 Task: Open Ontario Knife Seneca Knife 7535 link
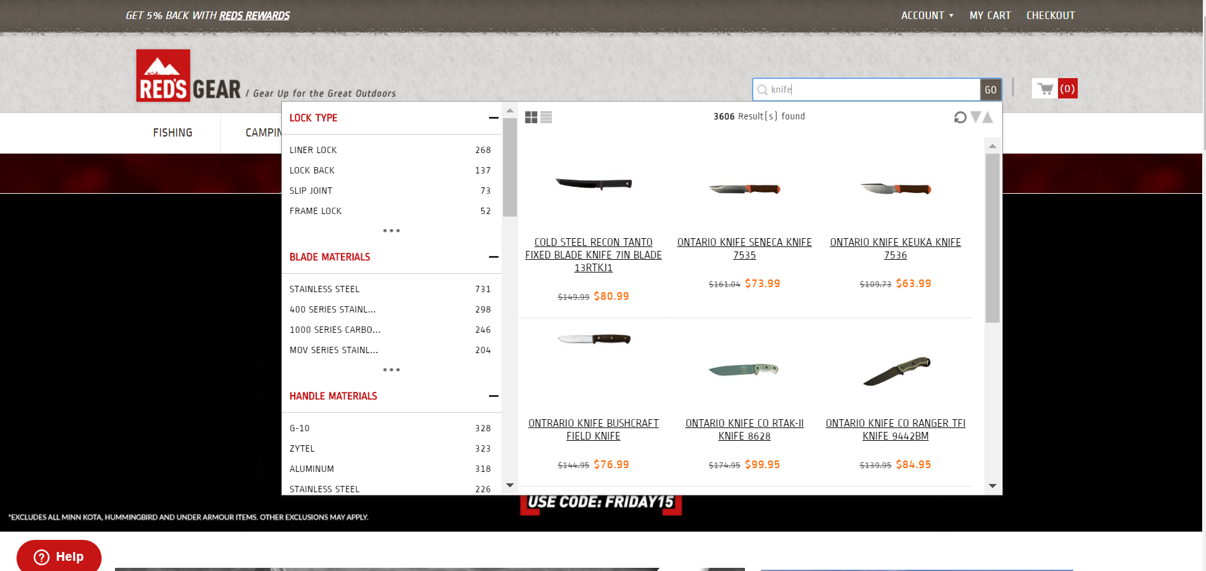[744, 248]
